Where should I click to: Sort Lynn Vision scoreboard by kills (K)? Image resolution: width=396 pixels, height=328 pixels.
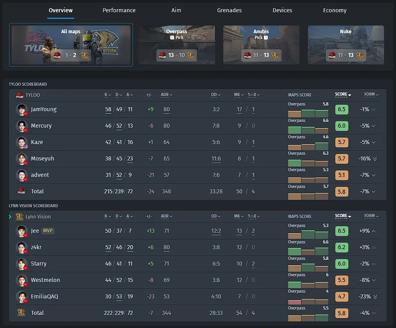(x=108, y=216)
